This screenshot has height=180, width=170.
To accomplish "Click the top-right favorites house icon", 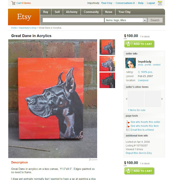I will coord(160,3).
